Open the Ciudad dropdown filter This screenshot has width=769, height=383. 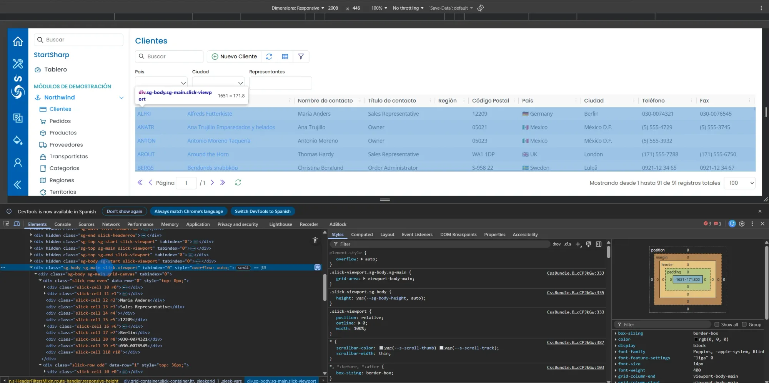pos(218,83)
